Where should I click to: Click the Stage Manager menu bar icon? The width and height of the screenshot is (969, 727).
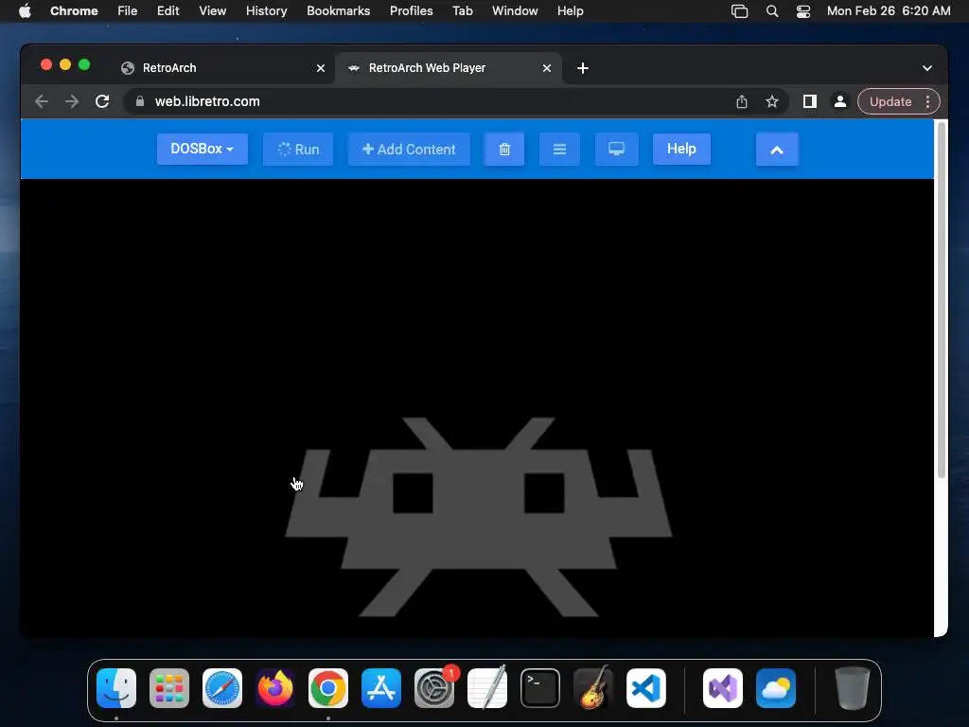coord(740,11)
